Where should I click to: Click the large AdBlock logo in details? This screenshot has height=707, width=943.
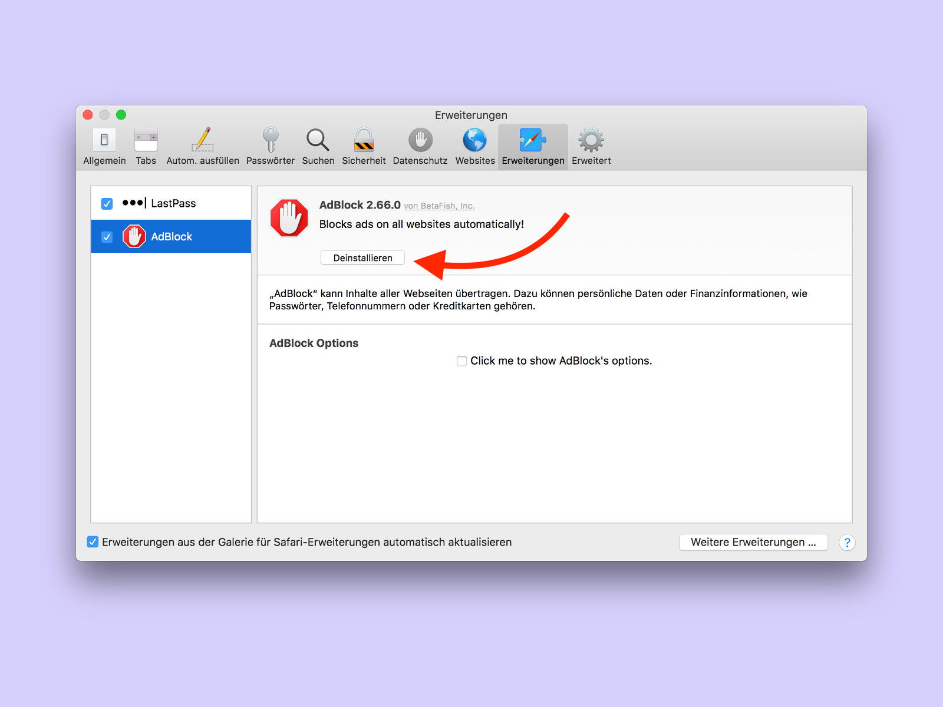(289, 218)
